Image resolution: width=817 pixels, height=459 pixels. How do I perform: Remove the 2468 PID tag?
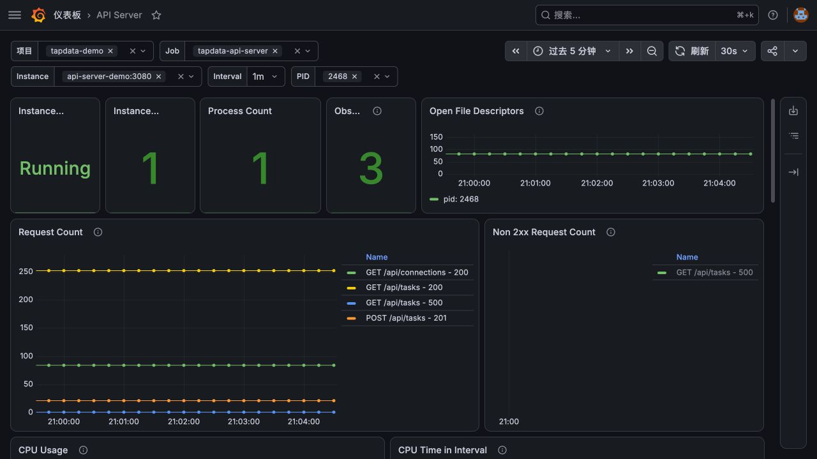pos(355,76)
